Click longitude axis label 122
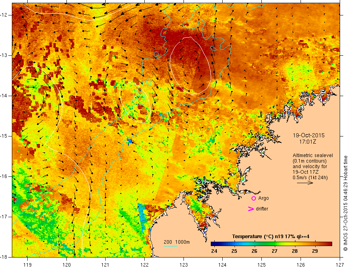The width and height of the screenshot is (348, 269). coord(144,265)
